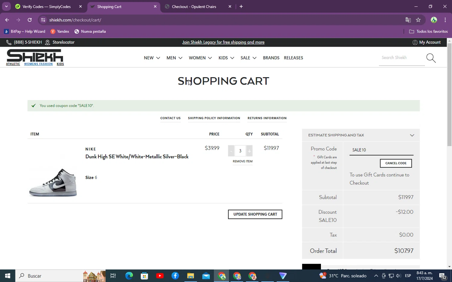Open the translate page icon
Screen dimensions: 452x282
point(408,20)
